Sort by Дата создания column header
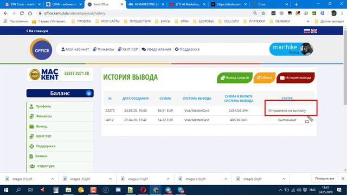 click(x=136, y=99)
